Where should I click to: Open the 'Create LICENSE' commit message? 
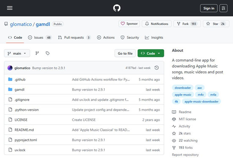click(x=84, y=120)
